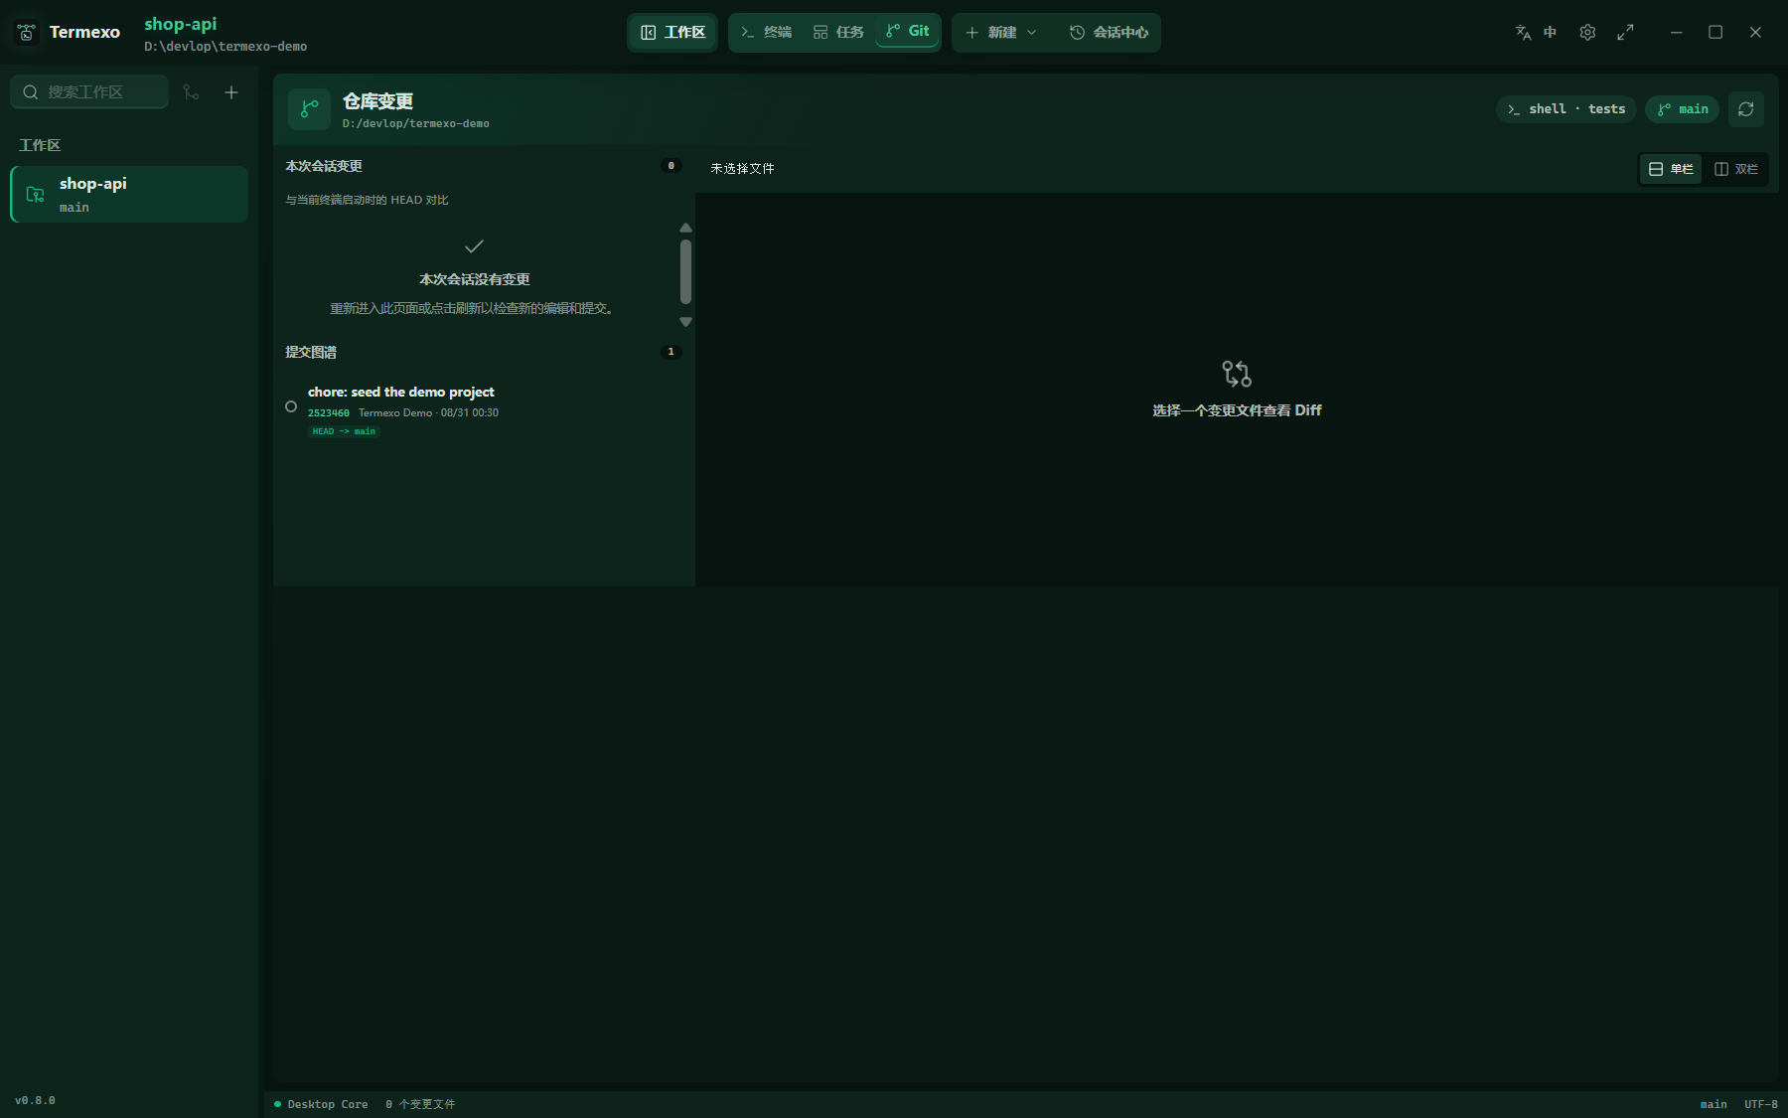Focus the 搜索工作区 search field

coord(89,91)
